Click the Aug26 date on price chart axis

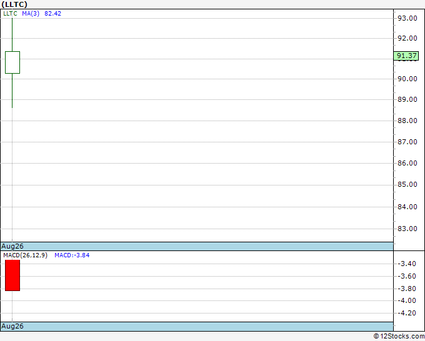click(12, 246)
